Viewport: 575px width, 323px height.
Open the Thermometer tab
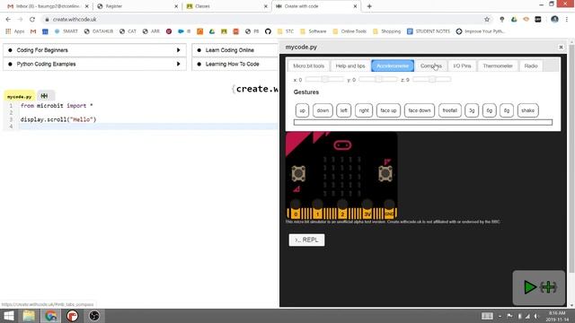tap(498, 65)
